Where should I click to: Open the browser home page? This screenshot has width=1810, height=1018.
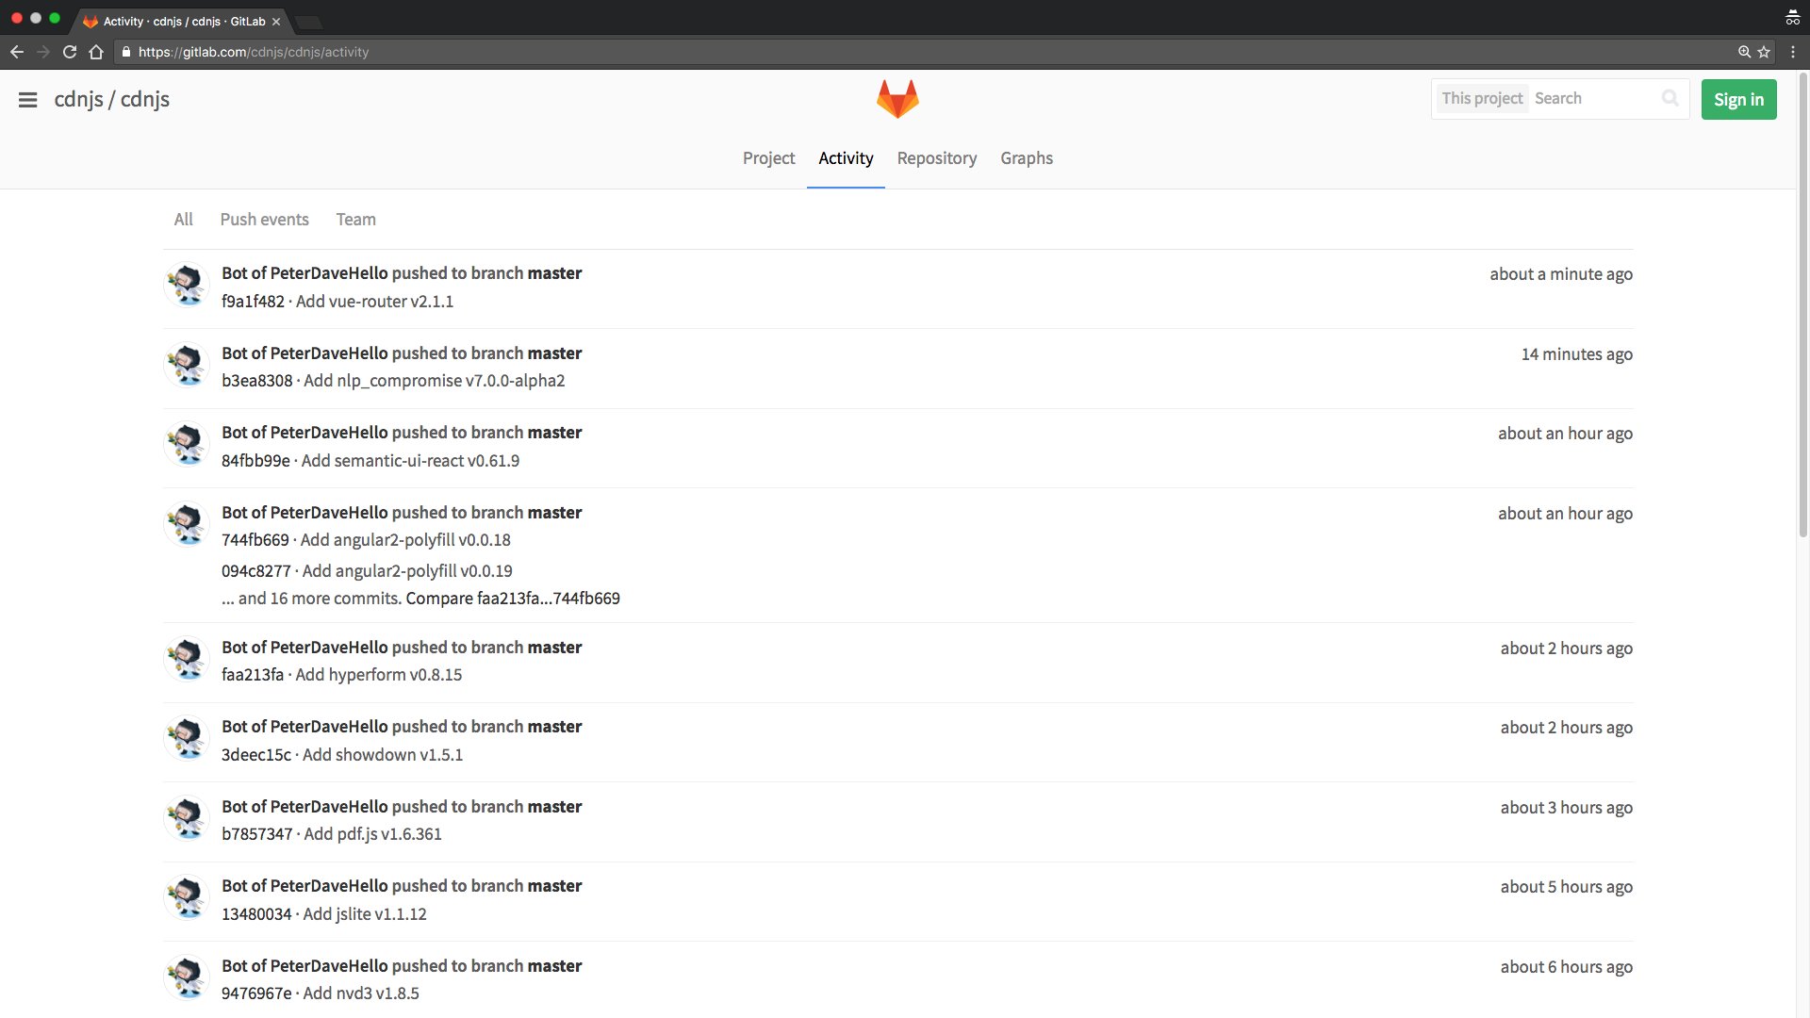coord(96,52)
